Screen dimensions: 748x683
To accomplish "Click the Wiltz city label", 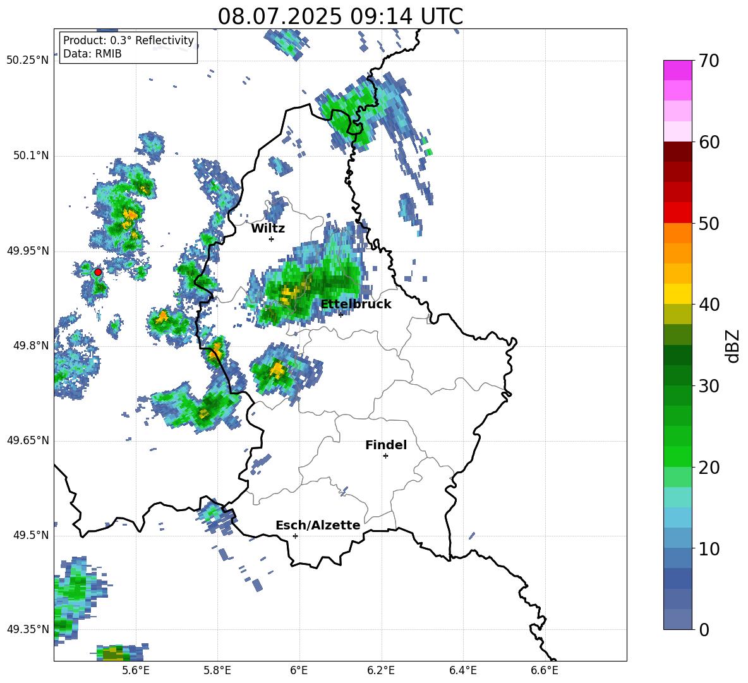I will tap(268, 229).
